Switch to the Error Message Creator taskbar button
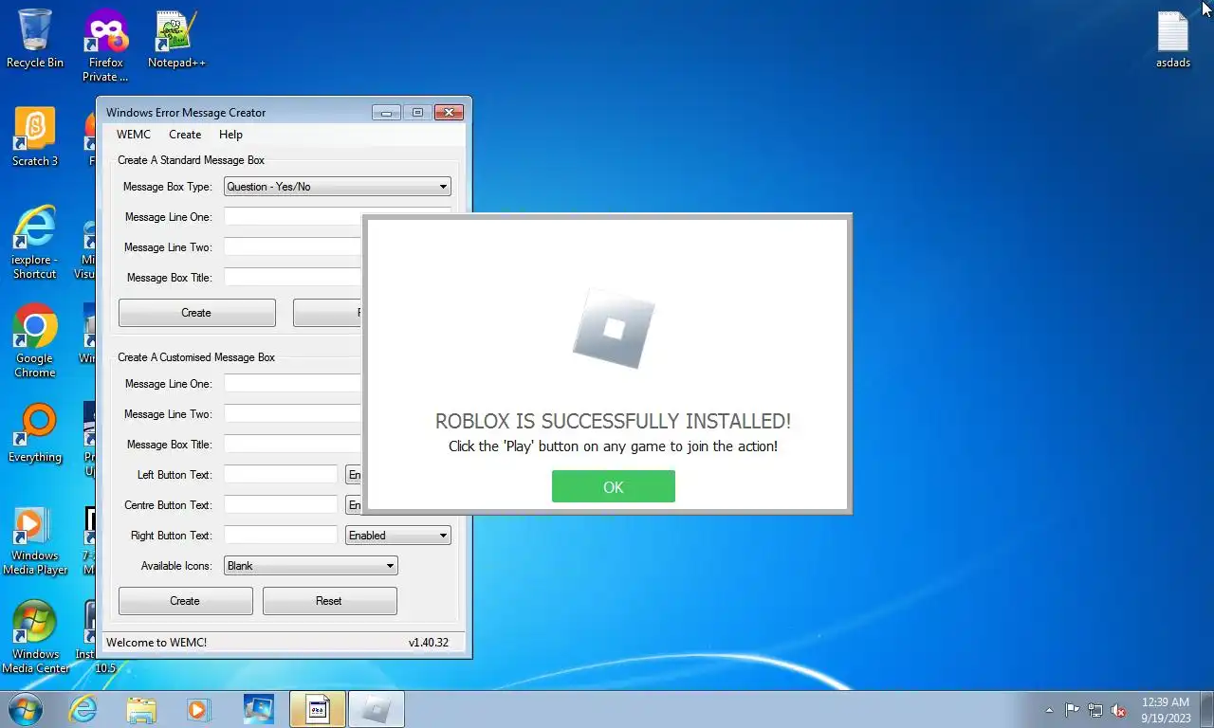The width and height of the screenshot is (1214, 728). coord(318,709)
